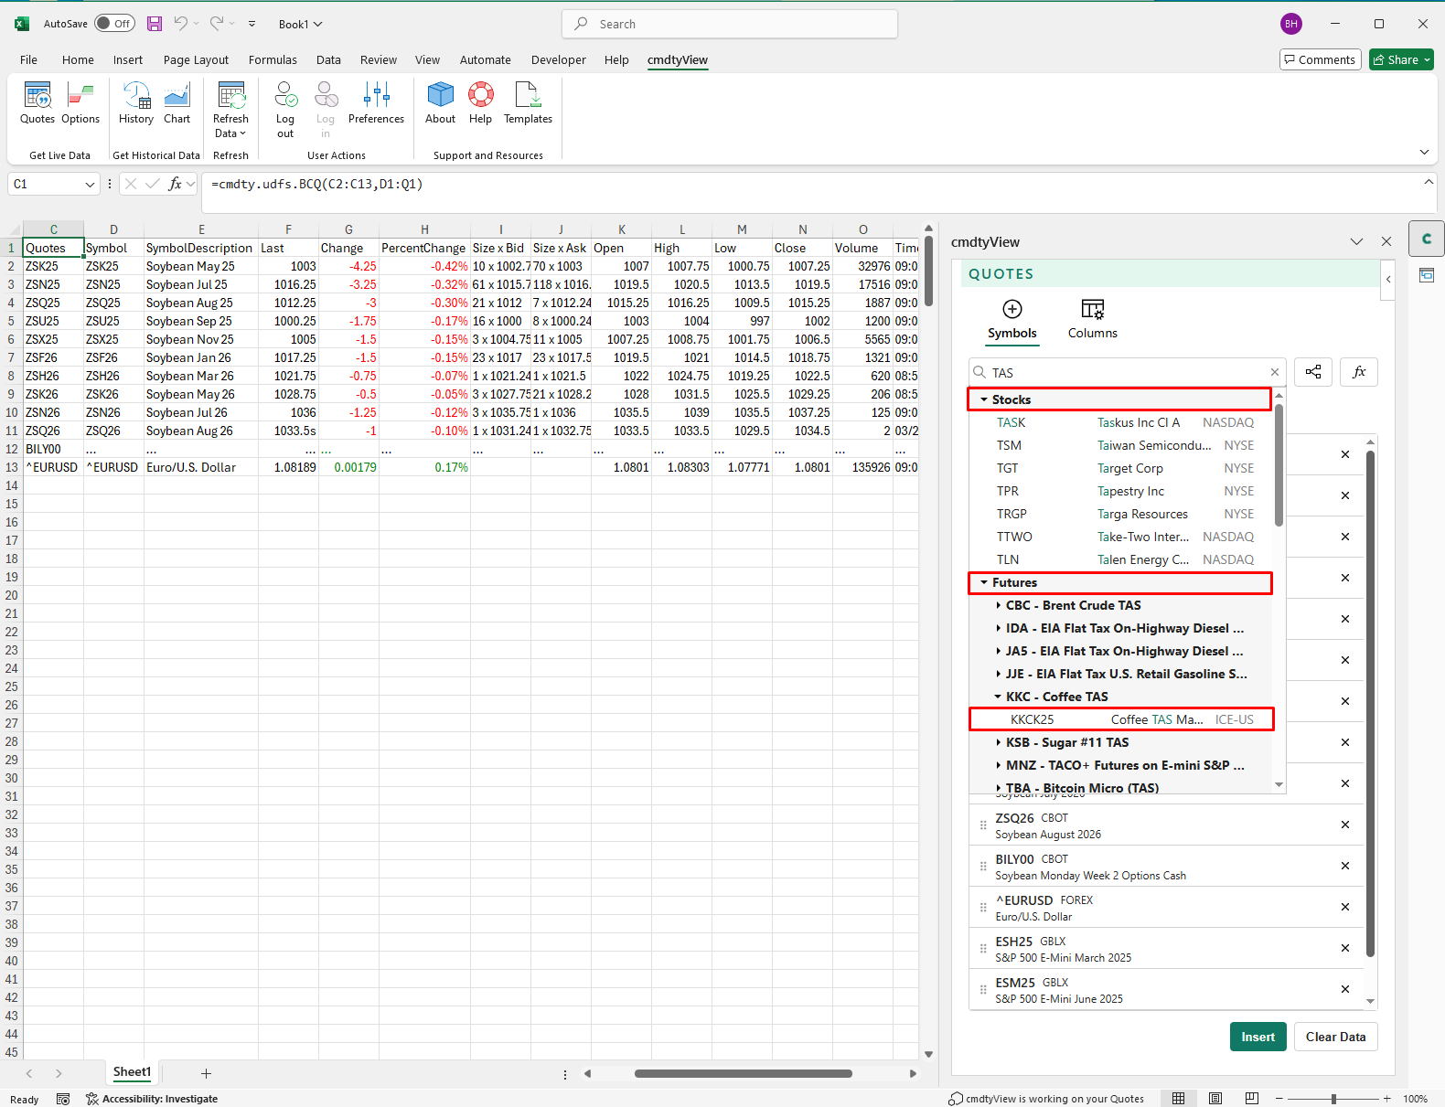
Task: Click the insert function fx icon
Action: point(175,184)
